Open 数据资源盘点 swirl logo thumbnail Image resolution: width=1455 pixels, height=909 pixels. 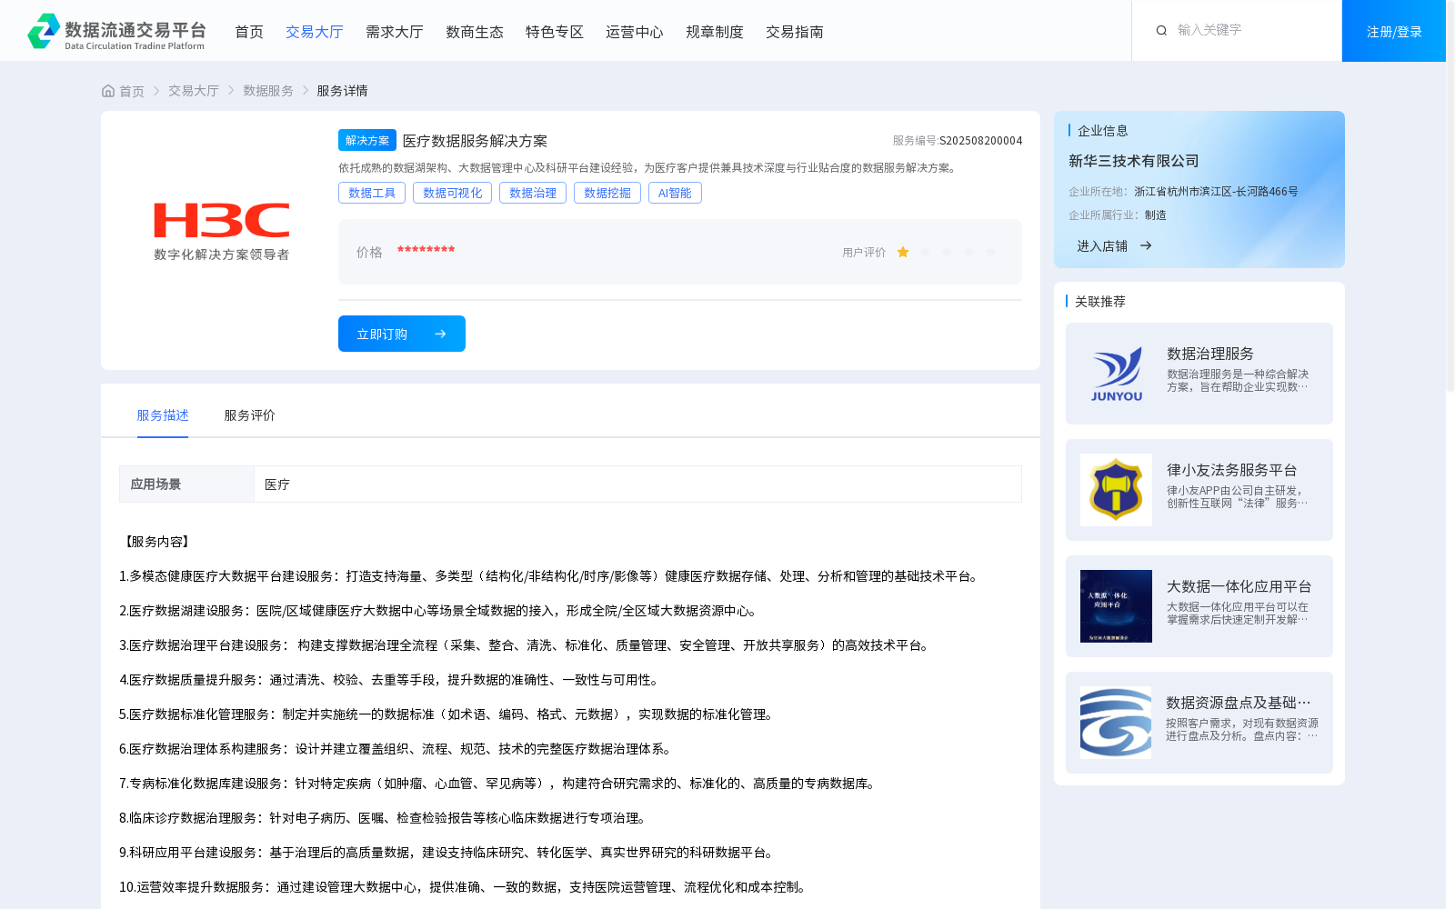point(1116,723)
